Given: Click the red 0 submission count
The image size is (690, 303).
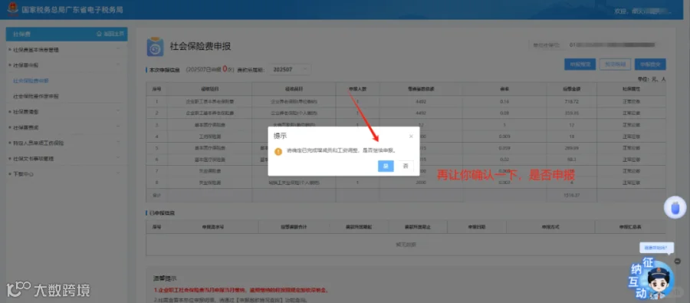Looking at the screenshot, I should pyautogui.click(x=225, y=69).
